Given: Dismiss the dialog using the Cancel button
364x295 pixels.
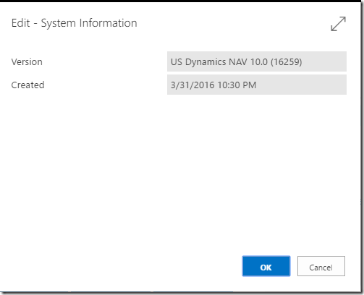Looking at the screenshot, I should point(321,266).
